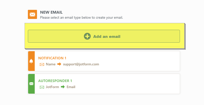Click the Name sender label in Notification 1
Screen dimensions: 204x105
coord(51,64)
